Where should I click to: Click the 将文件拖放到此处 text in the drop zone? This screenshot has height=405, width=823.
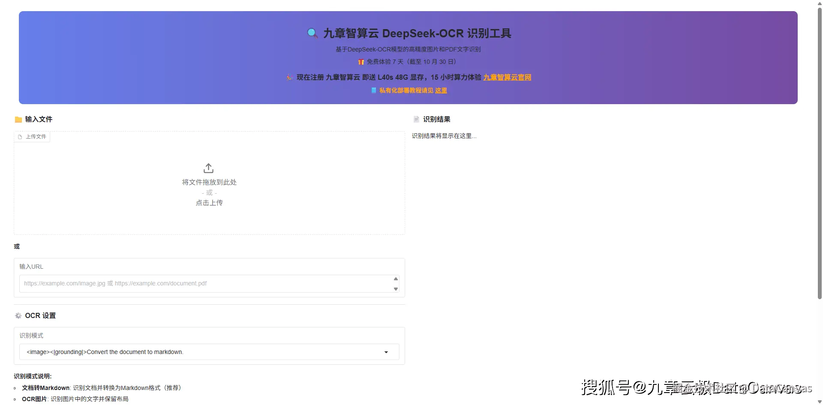pos(209,182)
